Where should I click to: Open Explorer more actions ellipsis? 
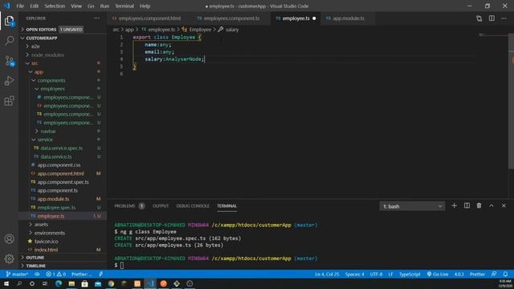coord(96,18)
